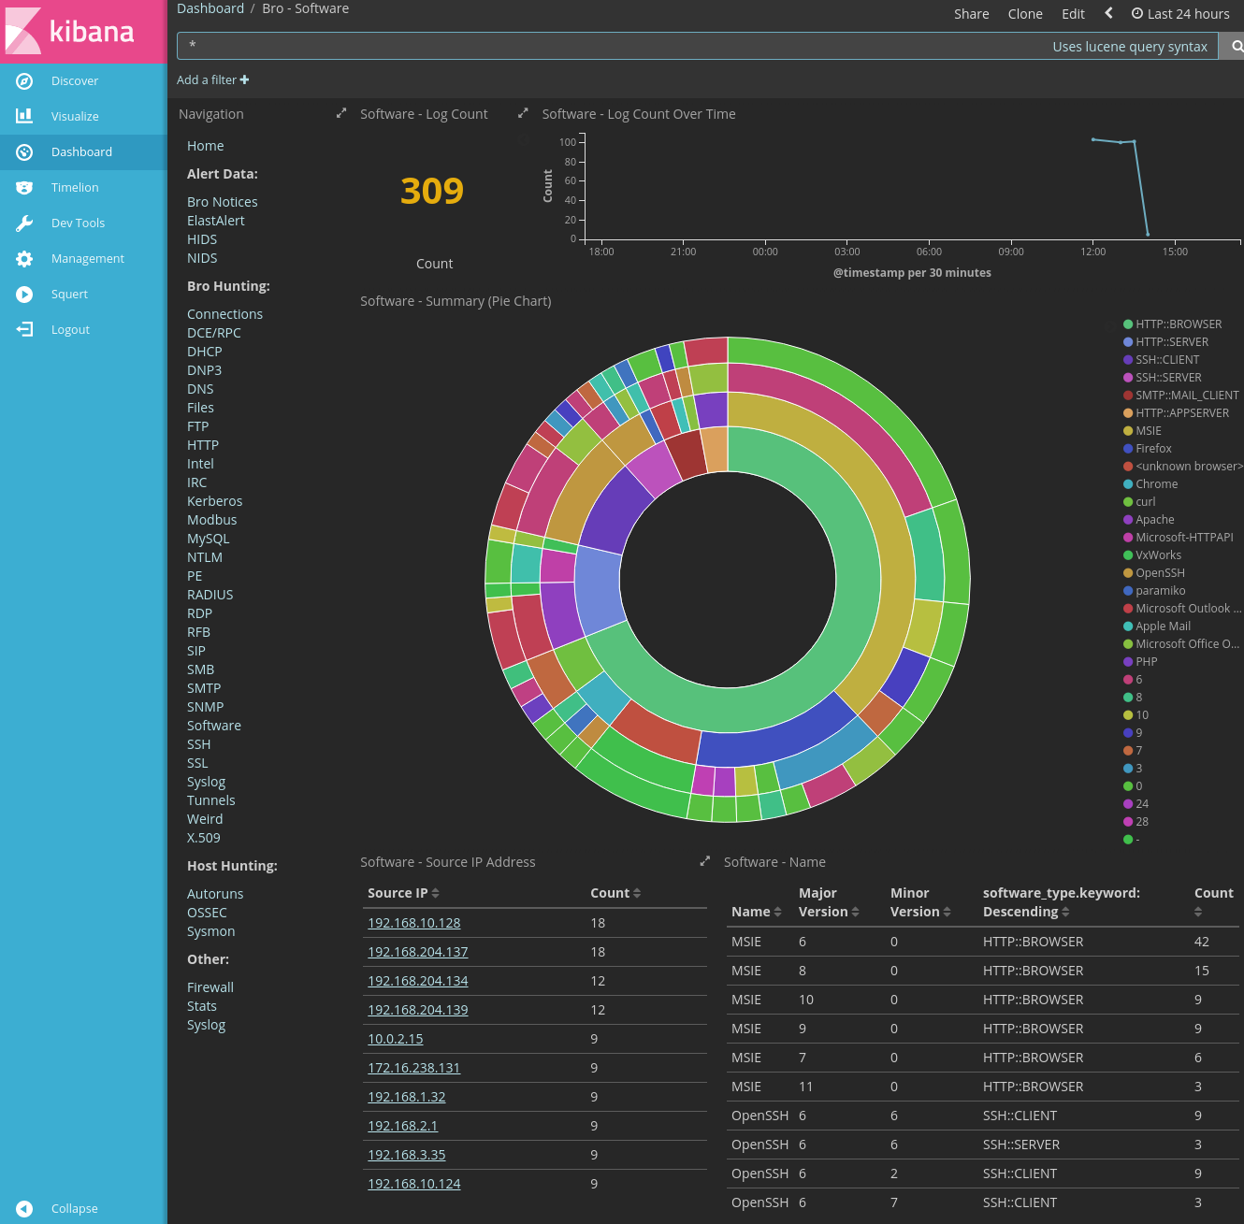This screenshot has width=1244, height=1224.
Task: Open the Autoruns host hunting link
Action: pos(215,894)
